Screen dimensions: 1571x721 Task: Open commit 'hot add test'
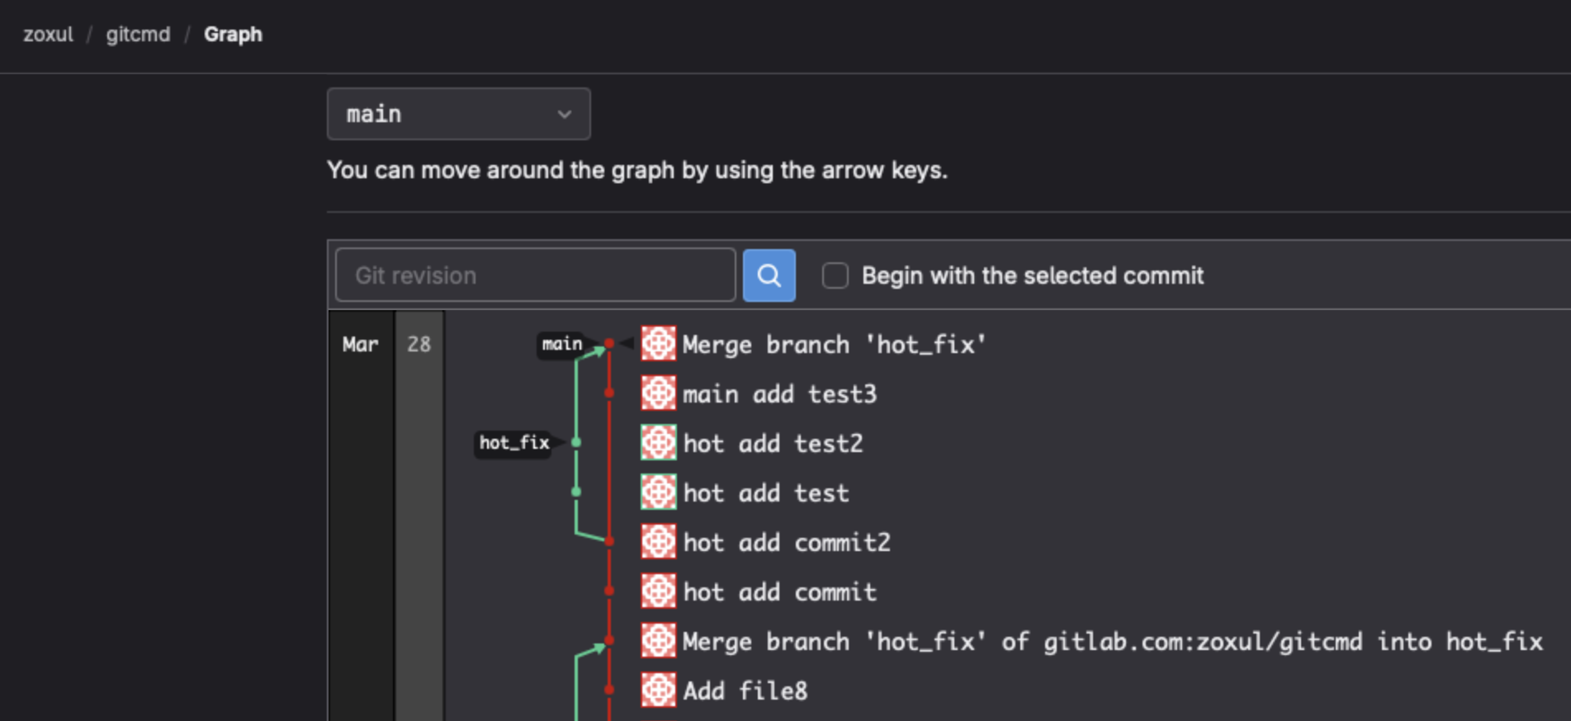click(765, 493)
